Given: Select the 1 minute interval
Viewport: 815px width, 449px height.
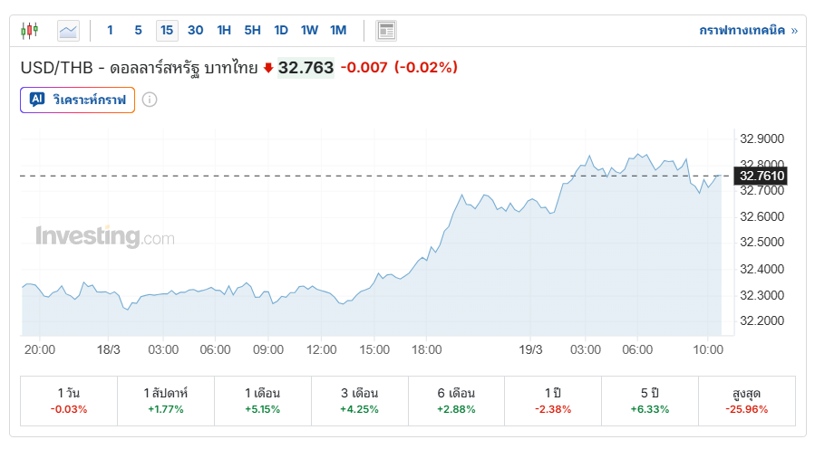Looking at the screenshot, I should [x=111, y=30].
